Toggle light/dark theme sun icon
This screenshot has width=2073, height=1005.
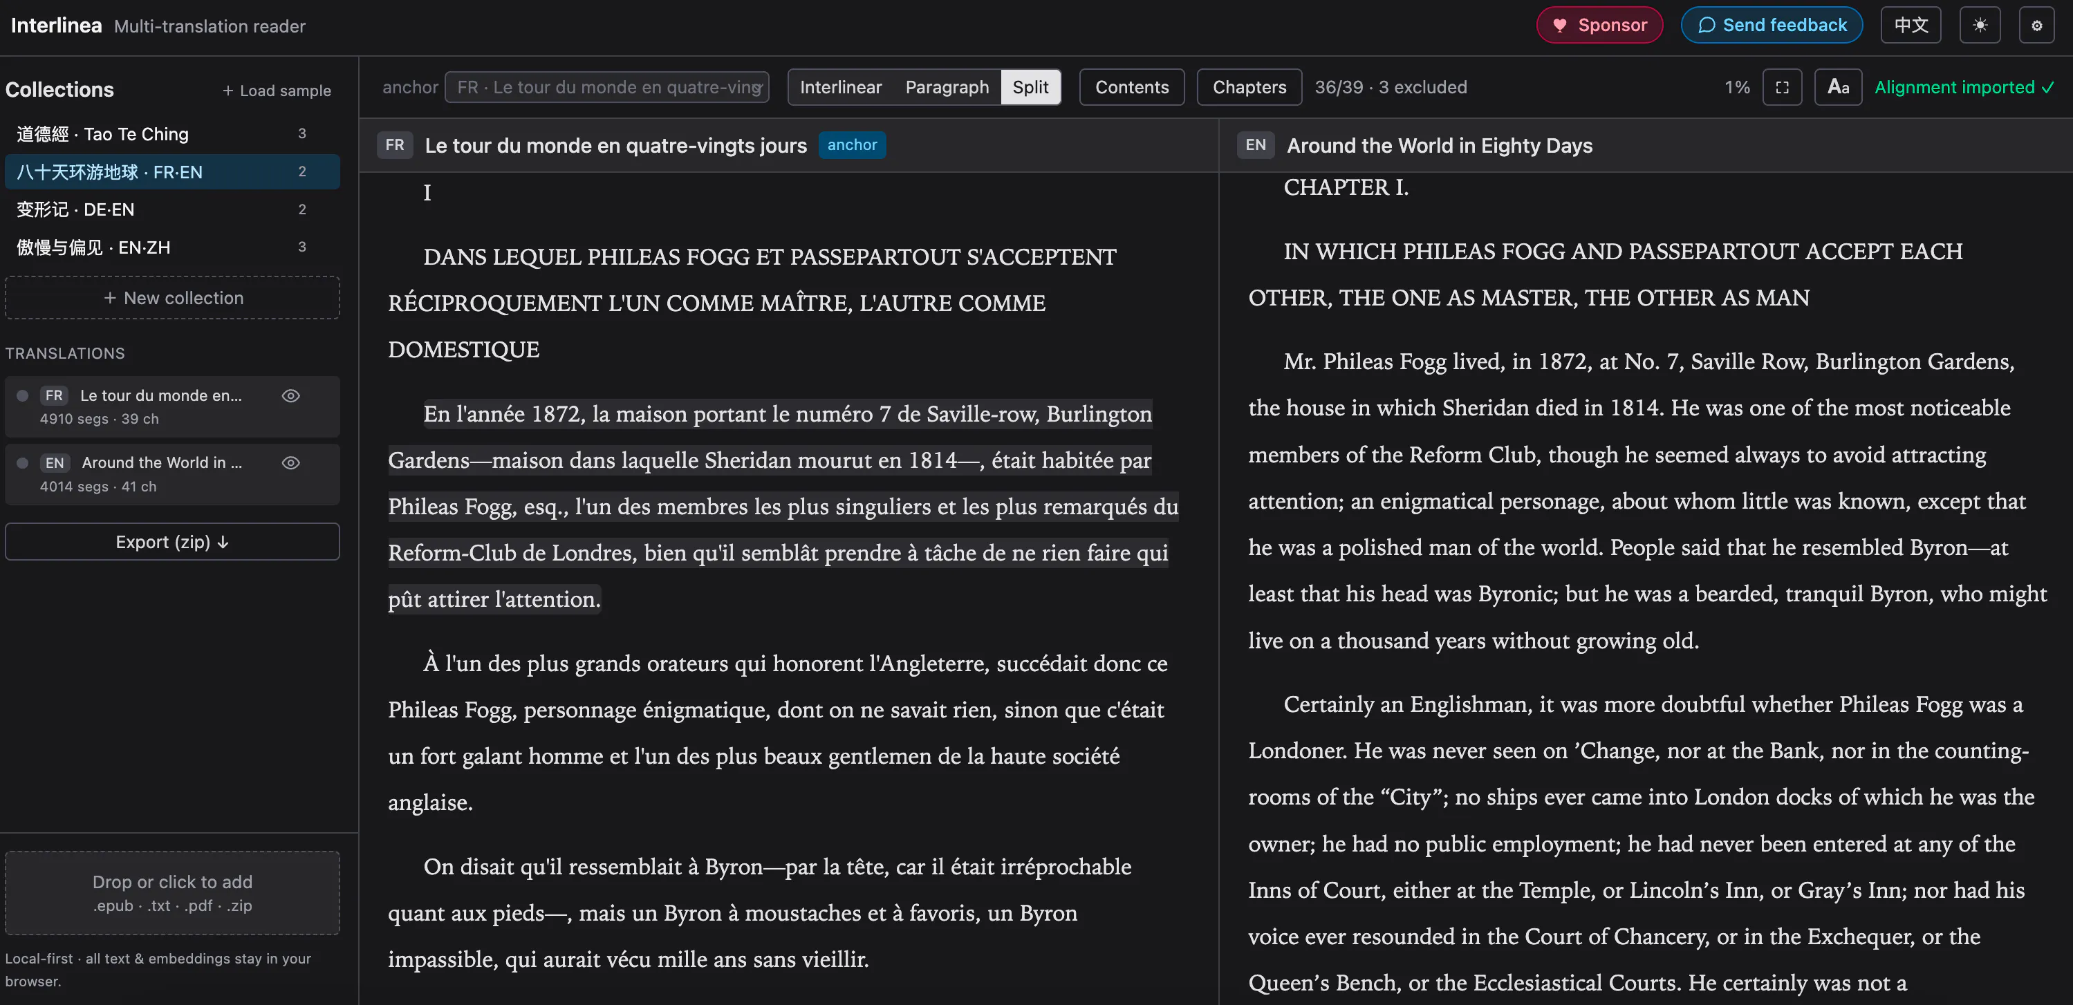coord(1980,25)
